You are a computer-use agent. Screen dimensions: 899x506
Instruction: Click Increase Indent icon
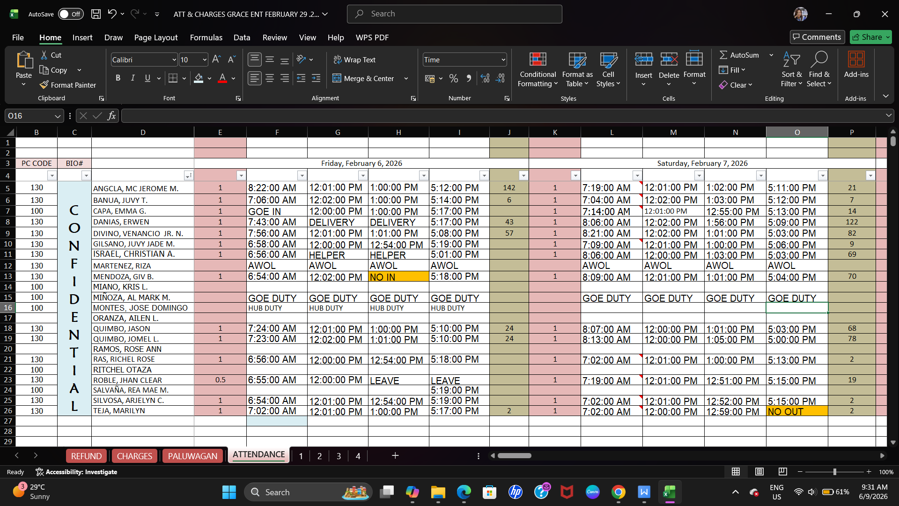(x=316, y=78)
